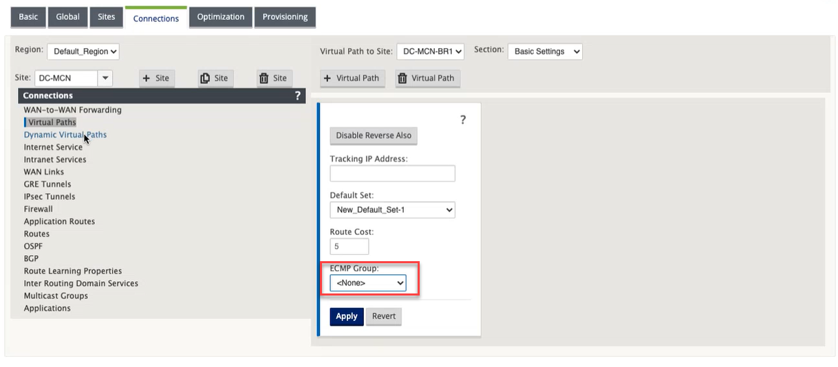The height and width of the screenshot is (367, 838).
Task: Open GRE Tunnels entry
Action: (x=47, y=184)
